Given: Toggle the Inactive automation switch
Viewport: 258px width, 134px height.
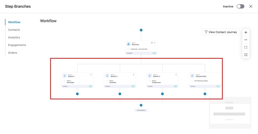Looking at the screenshot, I should click(x=240, y=6).
